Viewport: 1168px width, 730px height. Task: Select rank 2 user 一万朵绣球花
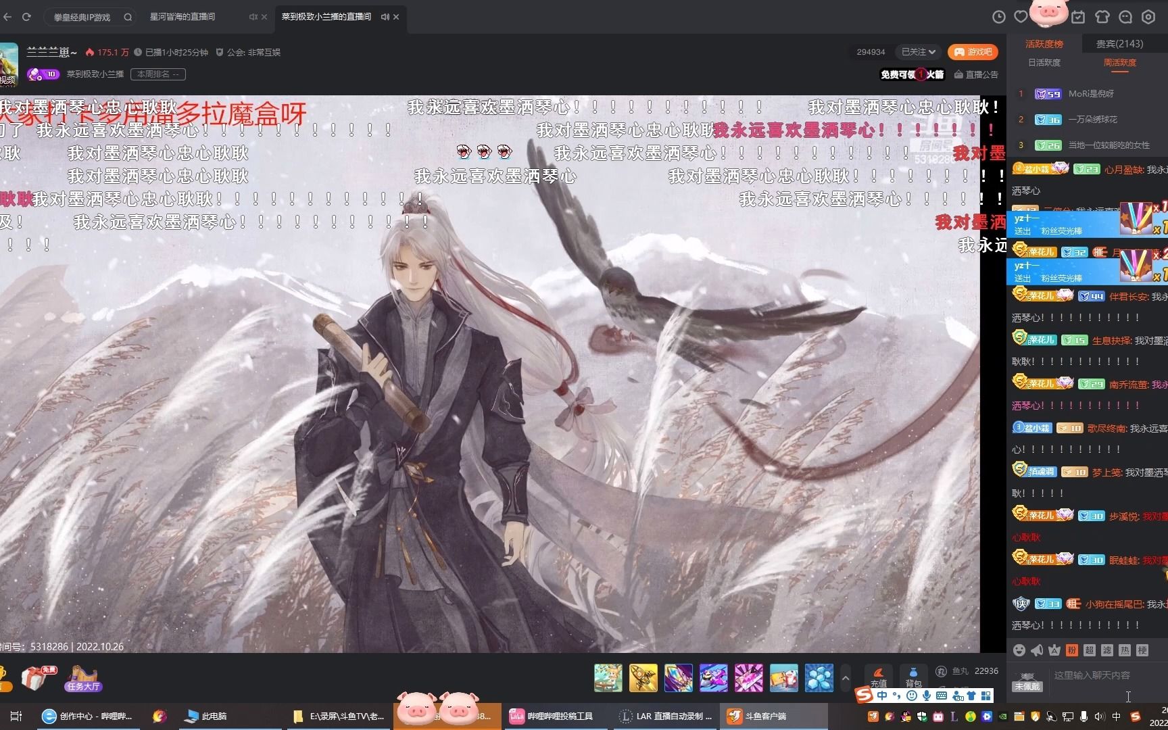tap(1092, 120)
